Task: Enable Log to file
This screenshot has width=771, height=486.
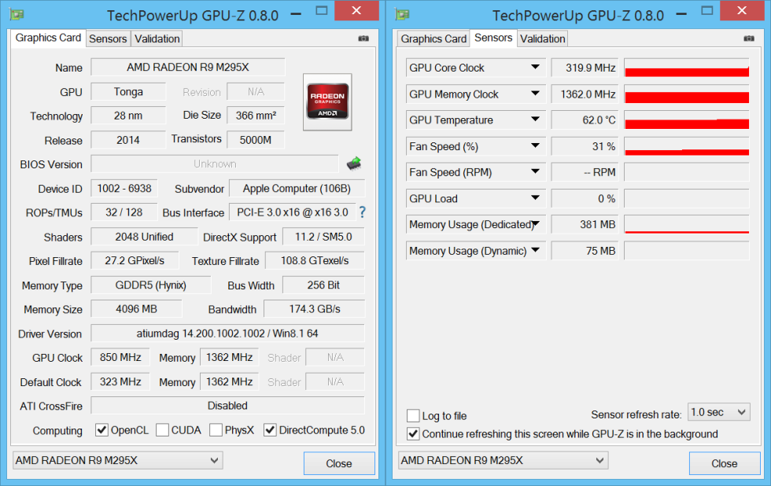Action: click(x=412, y=415)
